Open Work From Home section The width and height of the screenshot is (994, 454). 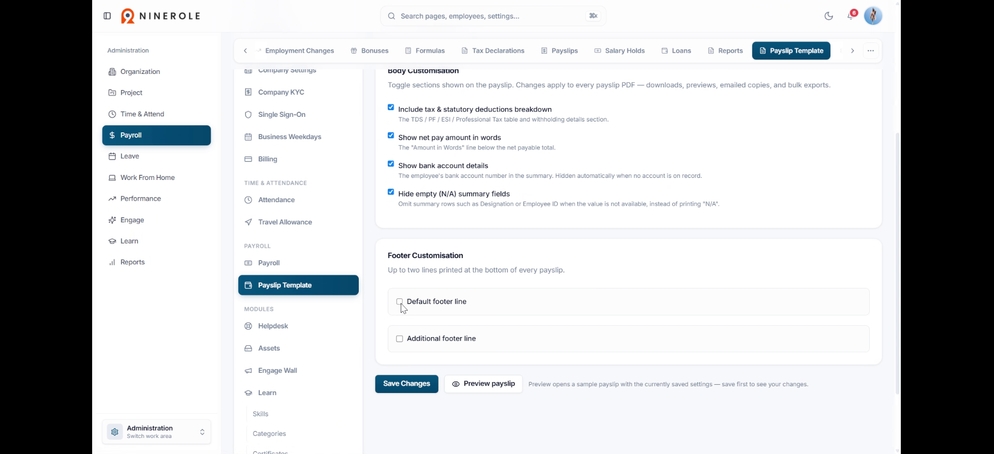(156, 177)
